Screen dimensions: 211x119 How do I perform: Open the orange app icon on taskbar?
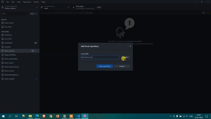tap(71, 116)
